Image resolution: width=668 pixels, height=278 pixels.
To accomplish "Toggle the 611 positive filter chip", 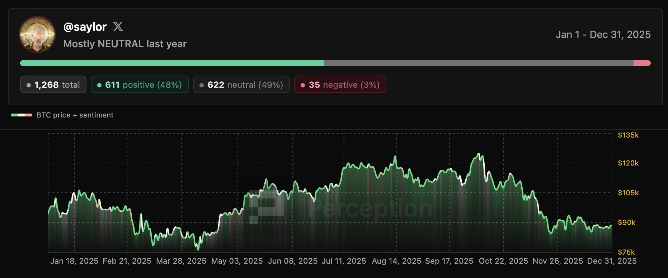I will point(140,85).
